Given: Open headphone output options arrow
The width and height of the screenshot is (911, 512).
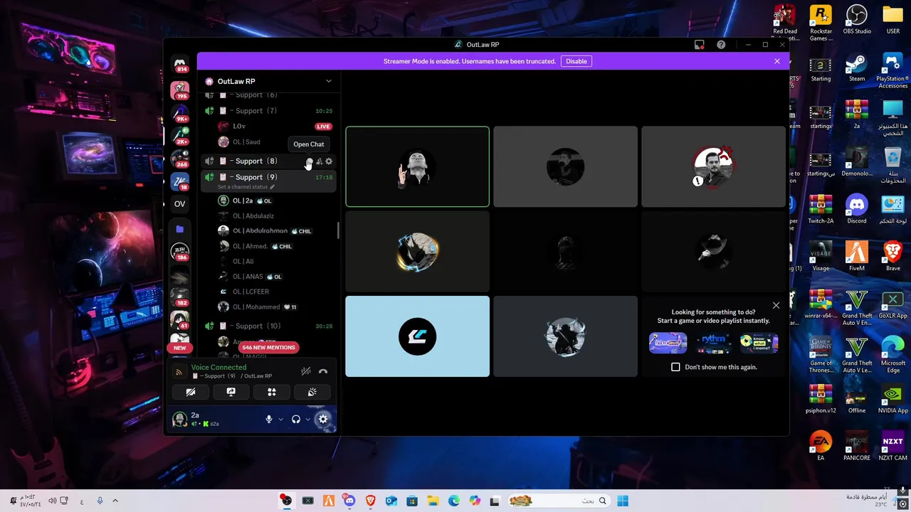Looking at the screenshot, I should (307, 420).
